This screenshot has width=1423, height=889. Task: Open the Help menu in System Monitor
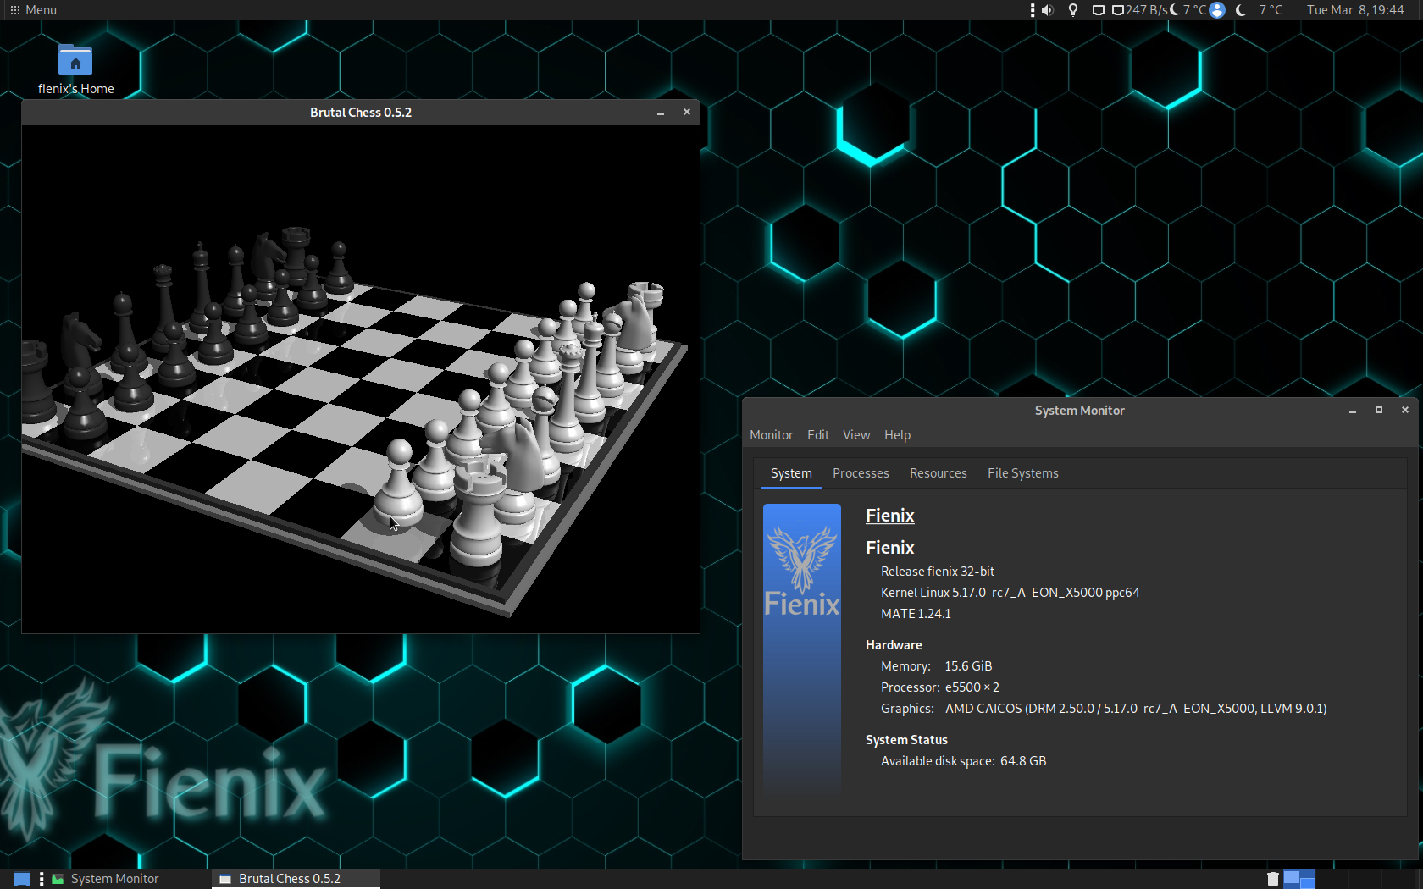coord(897,435)
